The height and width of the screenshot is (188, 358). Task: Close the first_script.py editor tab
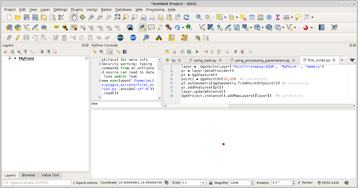(x=334, y=60)
